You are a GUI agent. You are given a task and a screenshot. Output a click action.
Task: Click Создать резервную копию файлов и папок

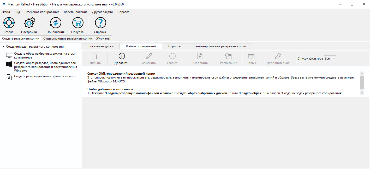(x=45, y=76)
